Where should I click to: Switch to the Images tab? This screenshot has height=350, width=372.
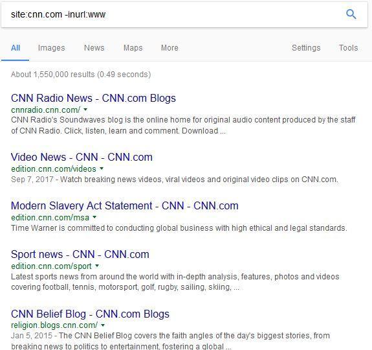(52, 48)
